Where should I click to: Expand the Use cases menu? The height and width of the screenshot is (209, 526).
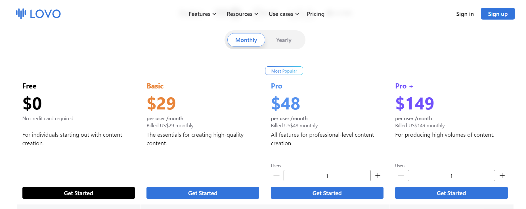pos(284,14)
